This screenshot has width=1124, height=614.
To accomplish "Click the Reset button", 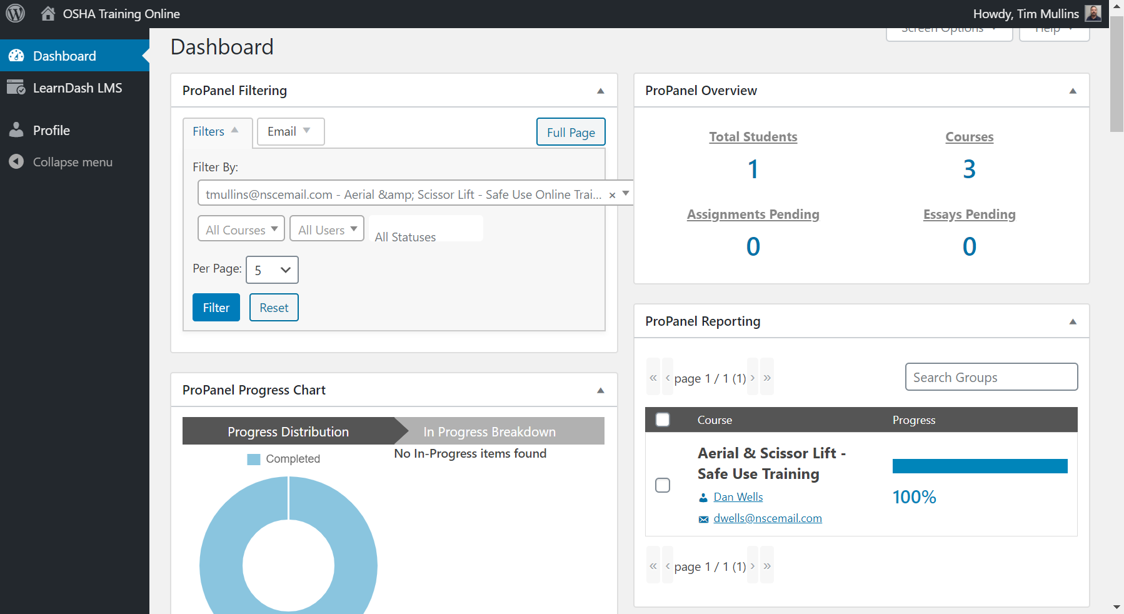I will pos(274,308).
